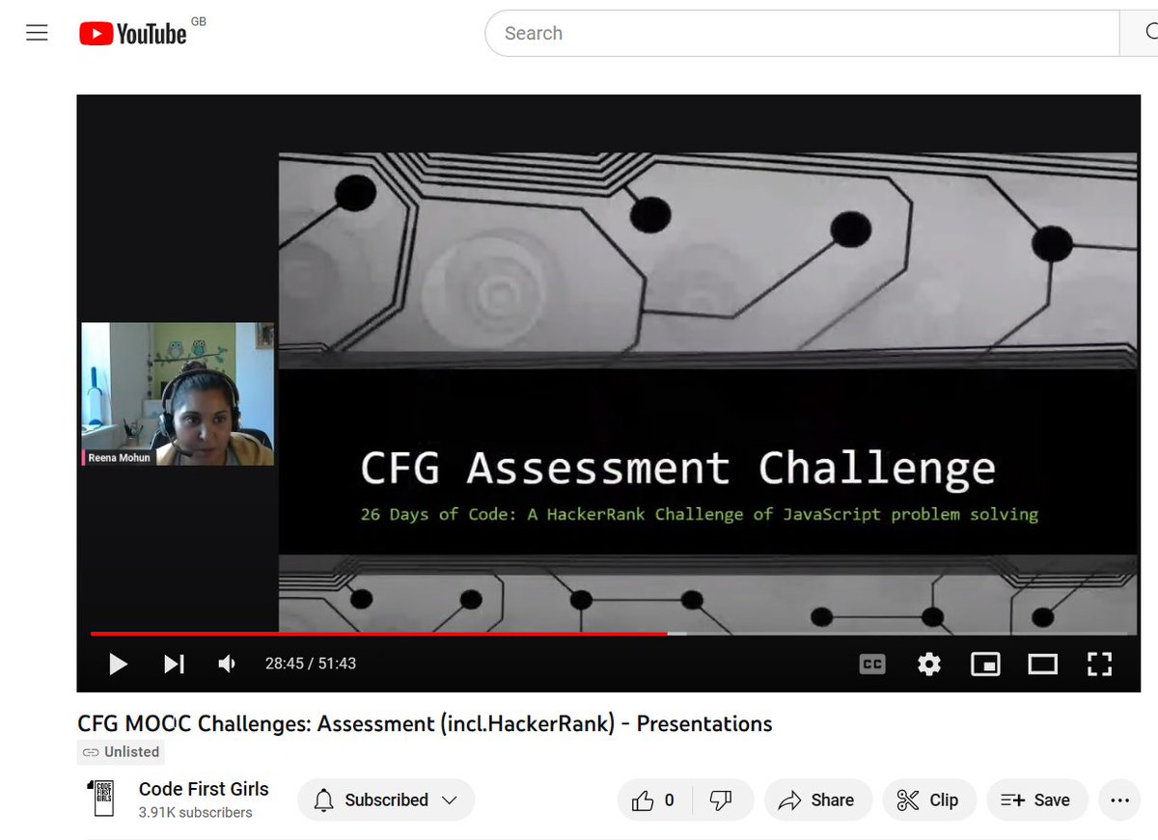The width and height of the screenshot is (1158, 840).
Task: Click the CFG Assessment Challenge slide area
Action: (707, 393)
